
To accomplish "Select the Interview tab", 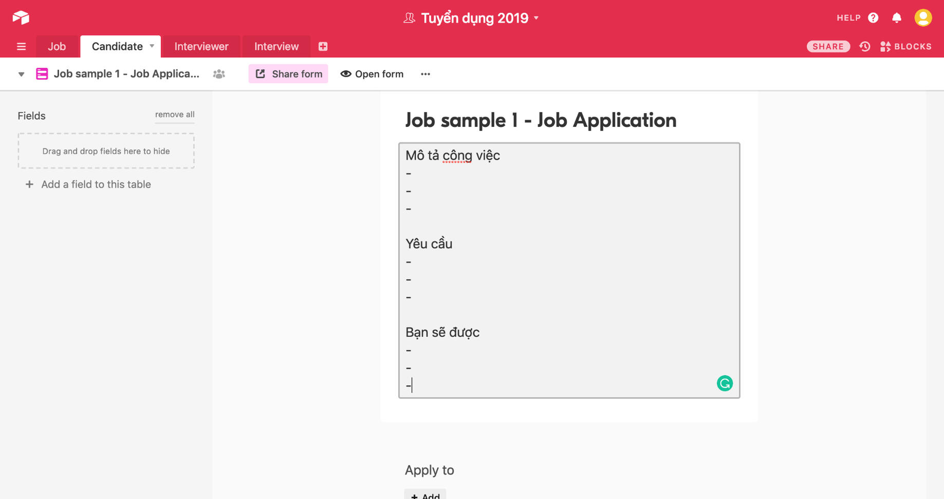I will tap(276, 47).
